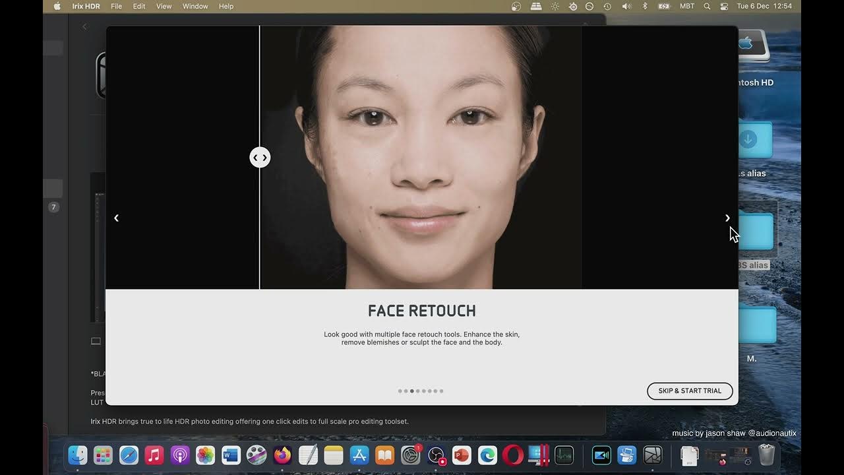Image resolution: width=844 pixels, height=475 pixels.
Task: Open Podcasts from the Dock
Action: point(180,455)
